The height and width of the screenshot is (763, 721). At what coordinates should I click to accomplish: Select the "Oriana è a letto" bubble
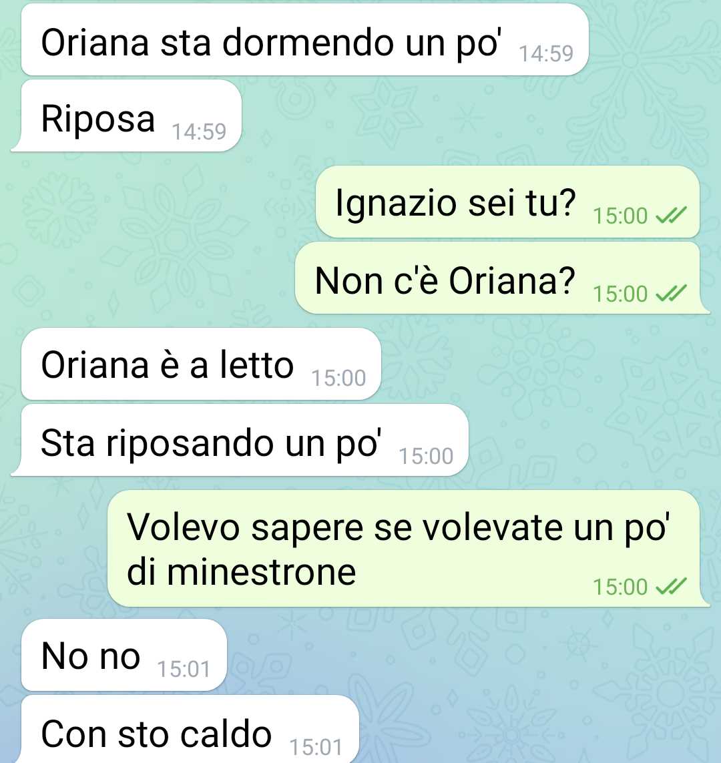coord(201,364)
